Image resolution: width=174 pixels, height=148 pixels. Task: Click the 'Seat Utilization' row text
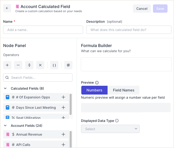point(28,118)
